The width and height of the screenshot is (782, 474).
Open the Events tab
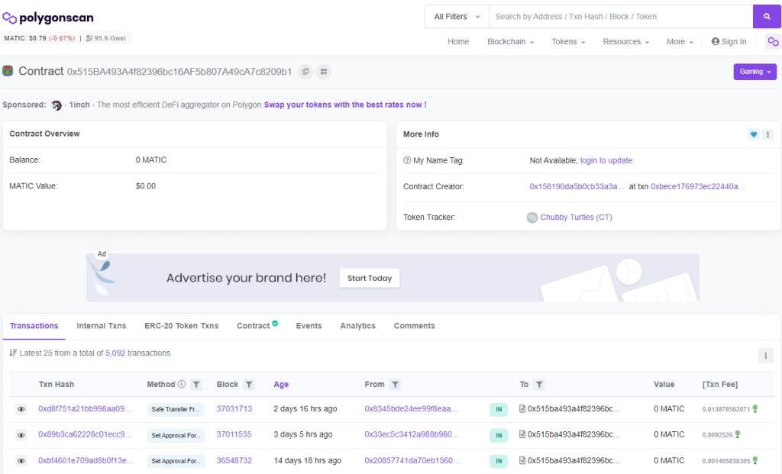coord(309,325)
